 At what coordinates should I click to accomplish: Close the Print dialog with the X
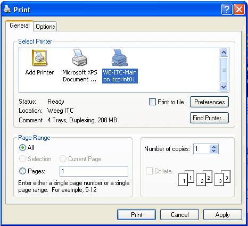[x=239, y=9]
